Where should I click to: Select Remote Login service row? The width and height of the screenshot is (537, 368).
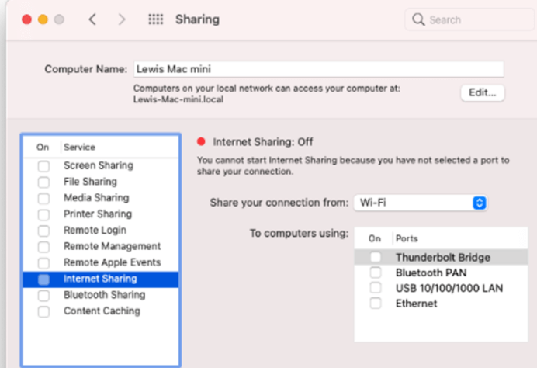click(101, 231)
